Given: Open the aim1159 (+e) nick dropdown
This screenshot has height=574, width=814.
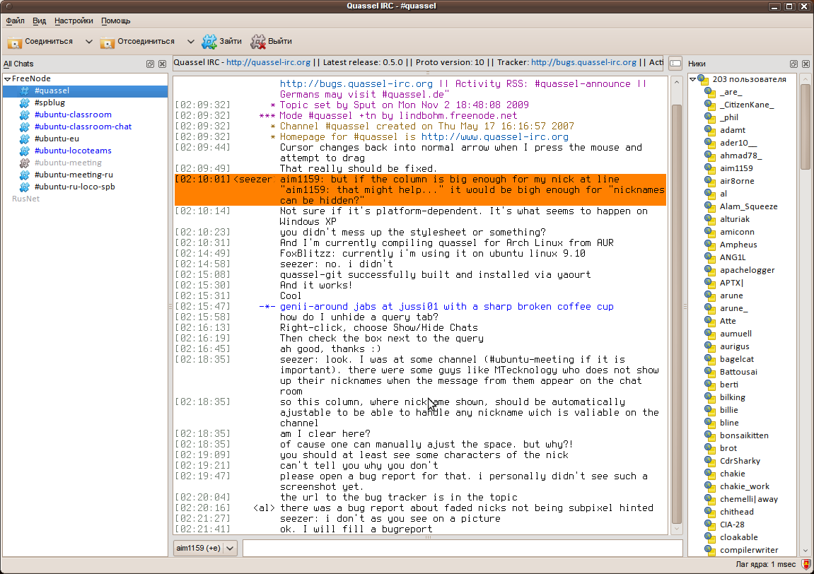Looking at the screenshot, I should [205, 548].
